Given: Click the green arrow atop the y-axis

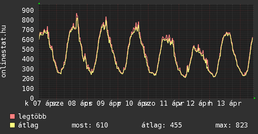Looking at the screenshot, I should pos(39,3).
